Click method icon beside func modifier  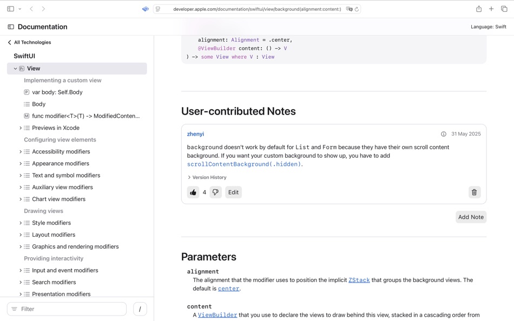pos(27,116)
